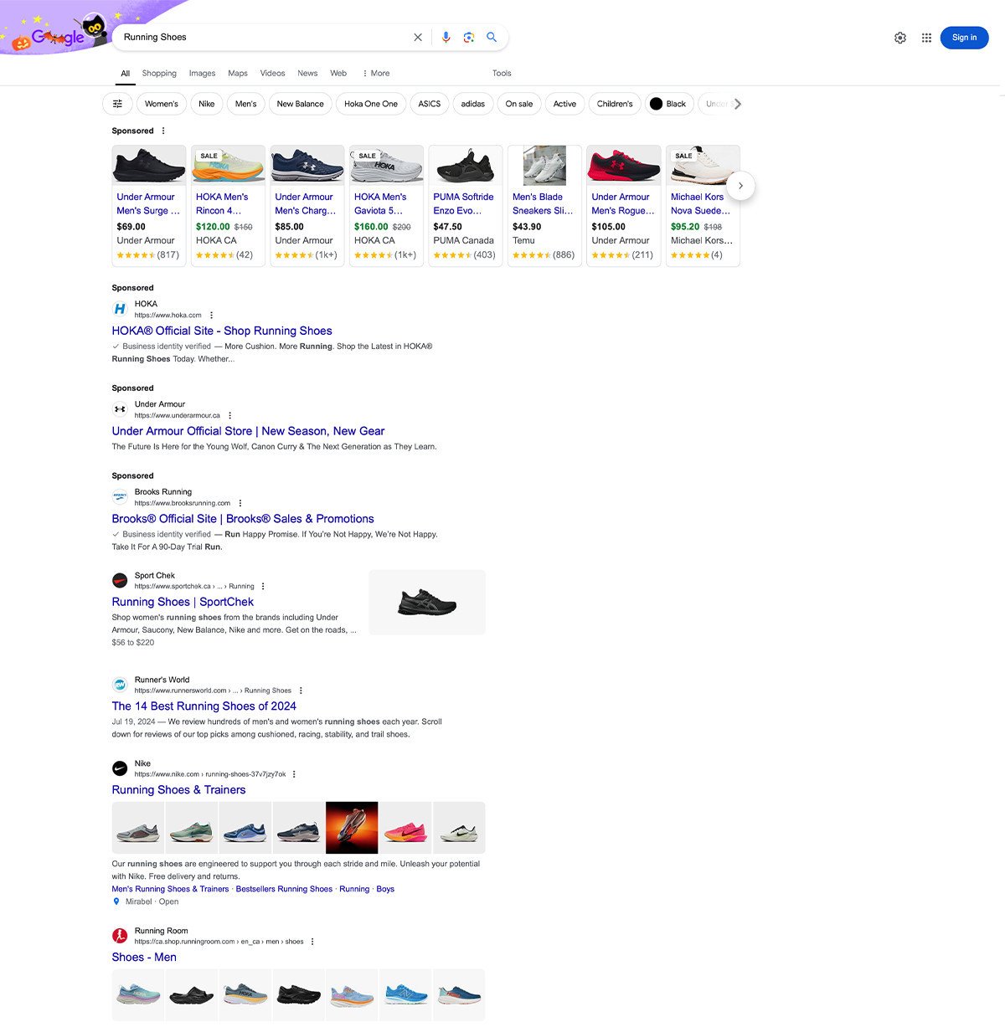Image resolution: width=1005 pixels, height=1027 pixels.
Task: Switch to the Shopping tab
Action: 159,74
